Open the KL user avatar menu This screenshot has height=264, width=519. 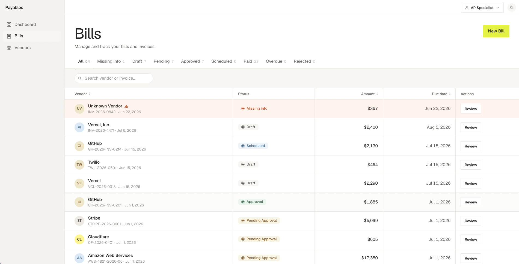pos(512,8)
